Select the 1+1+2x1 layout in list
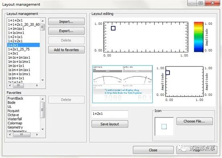Viewport: 222px width, 158px height. pyautogui.click(x=23, y=20)
